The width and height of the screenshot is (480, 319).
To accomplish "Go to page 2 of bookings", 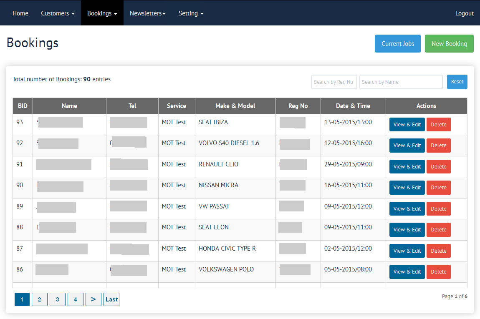I will pyautogui.click(x=39, y=299).
